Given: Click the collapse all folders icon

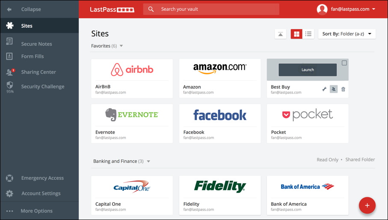Looking at the screenshot, I should point(280,34).
